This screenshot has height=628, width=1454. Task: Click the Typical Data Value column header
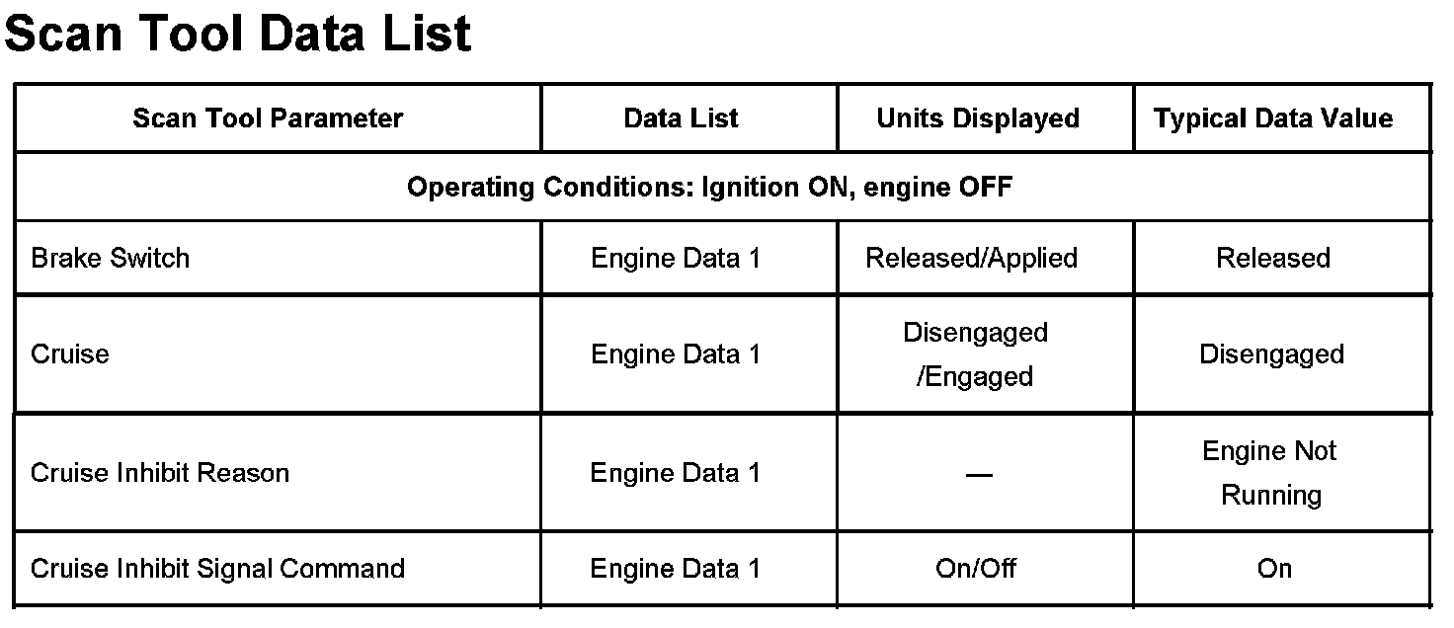(x=1273, y=118)
